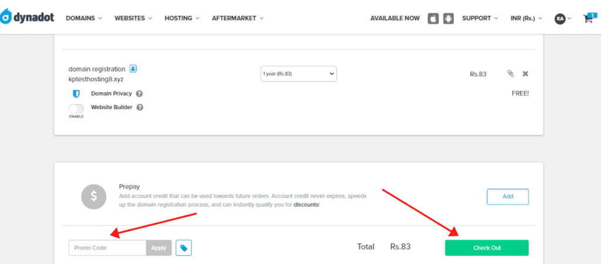Screen dimensions: 601x264
Task: Open the Android app download icon
Action: (449, 18)
